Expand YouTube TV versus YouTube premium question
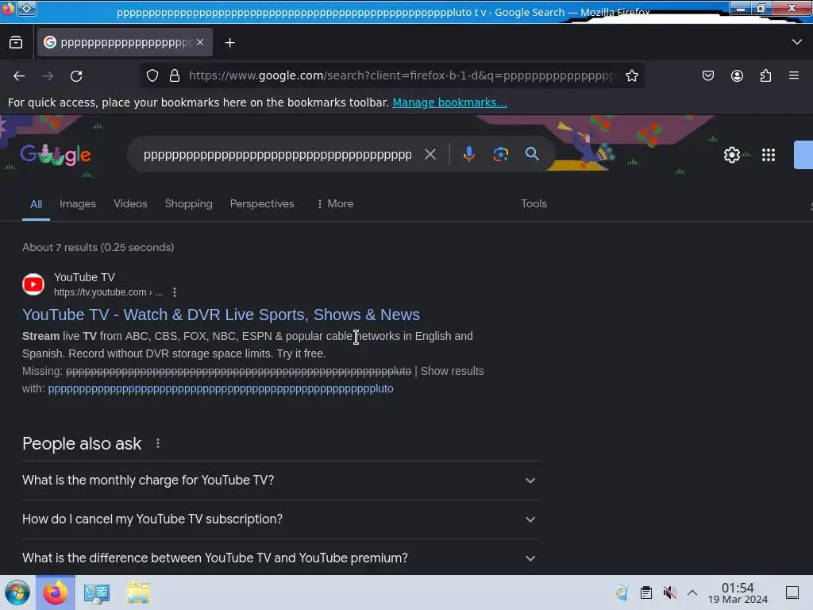Viewport: 813px width, 610px height. (x=280, y=558)
